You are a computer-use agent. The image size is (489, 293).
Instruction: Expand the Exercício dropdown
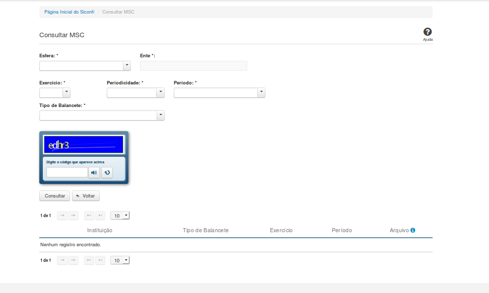[x=66, y=92]
